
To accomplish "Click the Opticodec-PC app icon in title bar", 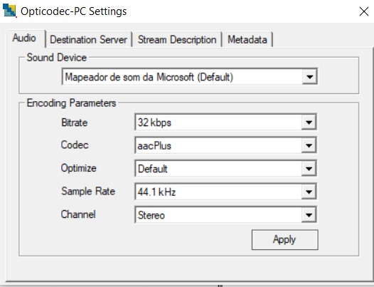I will point(9,11).
